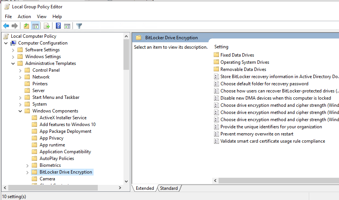Select Choose default folder for recovery password
Image resolution: width=339 pixels, height=200 pixels.
tap(264, 84)
